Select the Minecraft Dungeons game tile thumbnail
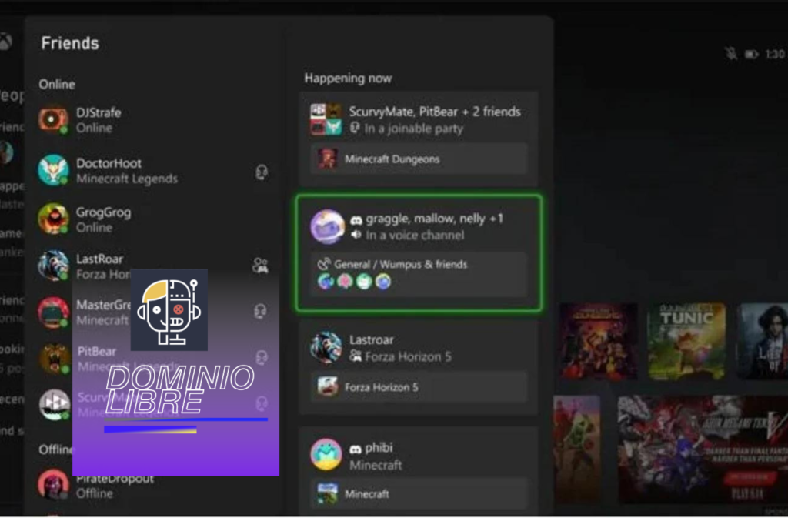The height and width of the screenshot is (518, 788). [x=598, y=341]
